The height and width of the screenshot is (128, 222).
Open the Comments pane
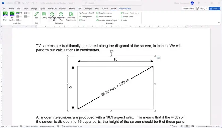pos(188,9)
